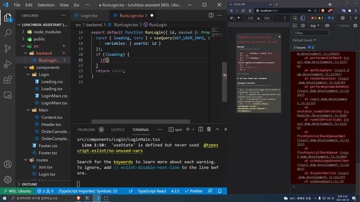Collapse the routes folder
Image resolution: width=360 pixels, height=202 pixels.
point(25,160)
